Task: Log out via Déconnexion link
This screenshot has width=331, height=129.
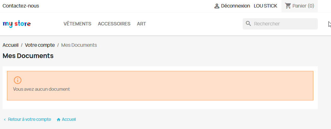Action: tap(235, 6)
